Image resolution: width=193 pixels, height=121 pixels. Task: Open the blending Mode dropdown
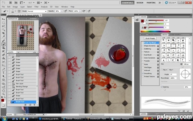(x=37, y=11)
